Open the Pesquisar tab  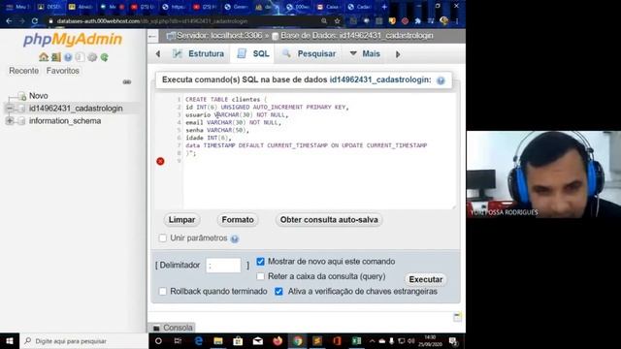(309, 54)
